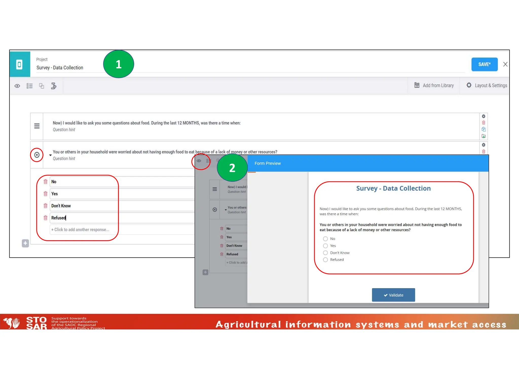
Task: Delete the 'Don't Know' response option
Action: coord(46,206)
